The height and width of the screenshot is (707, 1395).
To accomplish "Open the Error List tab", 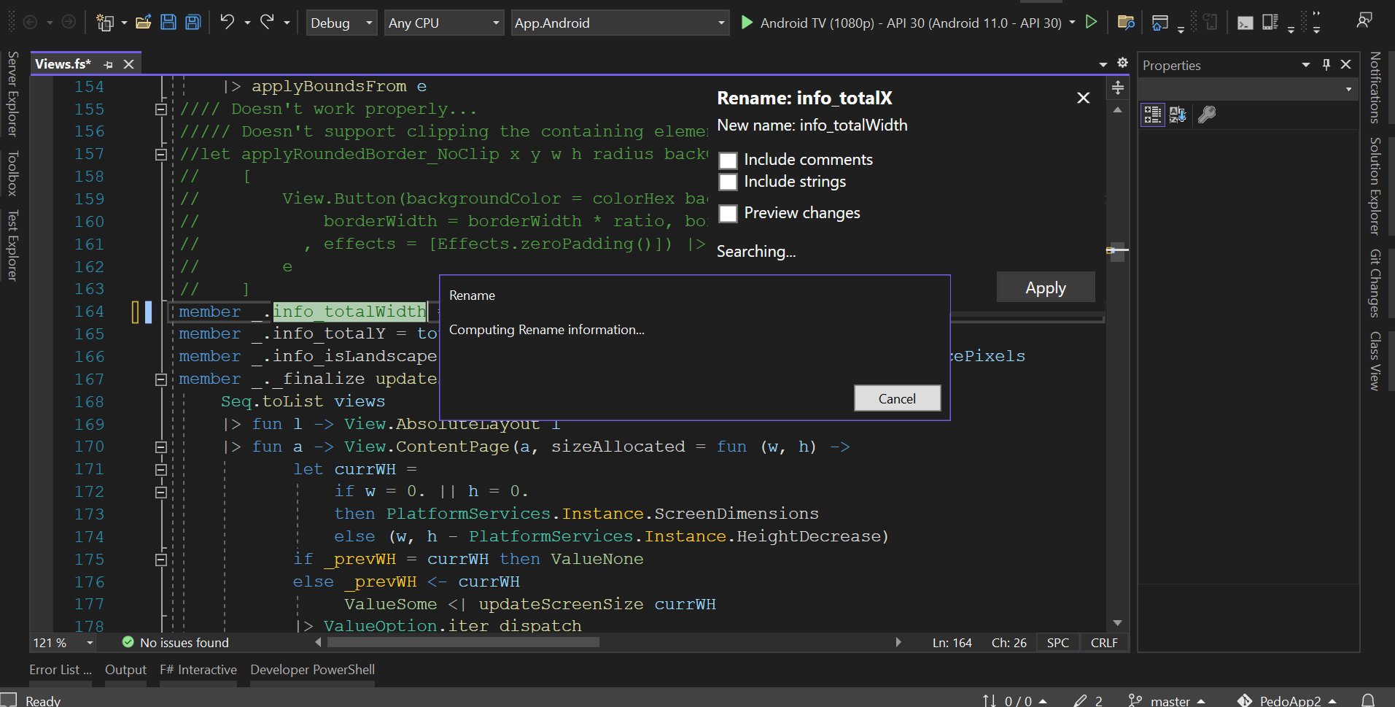I will coord(61,670).
